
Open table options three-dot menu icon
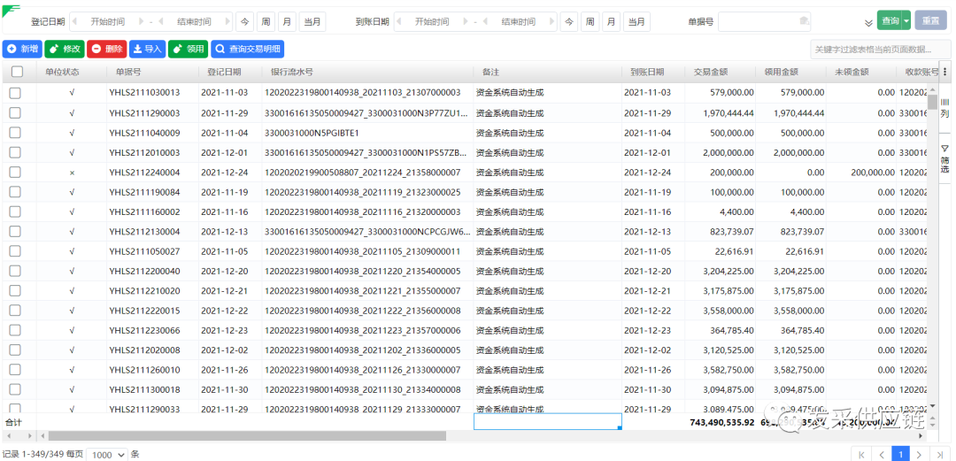pos(945,72)
